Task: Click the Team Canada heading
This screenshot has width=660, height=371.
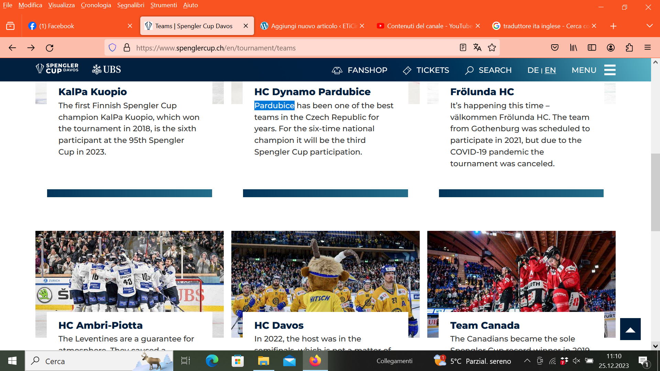Action: click(x=485, y=325)
